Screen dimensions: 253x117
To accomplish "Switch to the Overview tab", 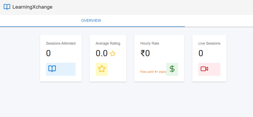I will pyautogui.click(x=91, y=21).
